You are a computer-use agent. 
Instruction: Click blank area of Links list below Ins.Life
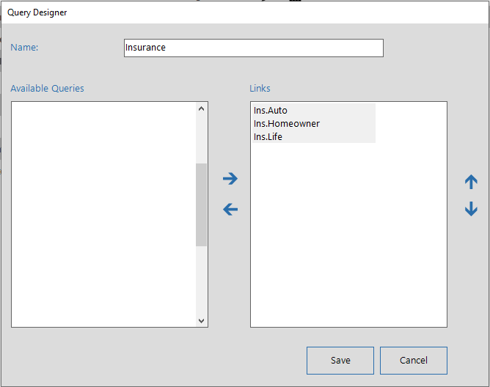[x=348, y=235]
